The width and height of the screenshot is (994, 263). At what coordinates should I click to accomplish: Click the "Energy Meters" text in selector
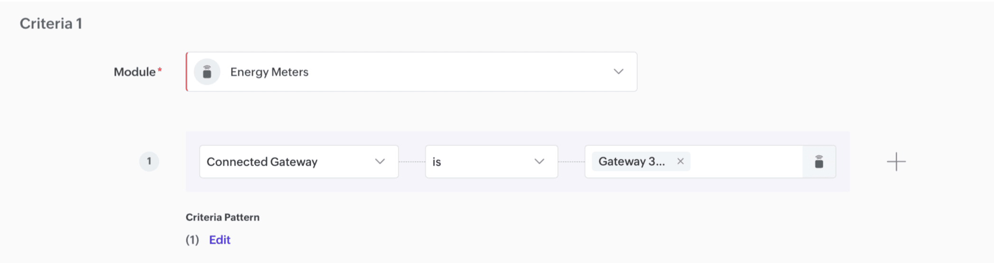pos(269,72)
